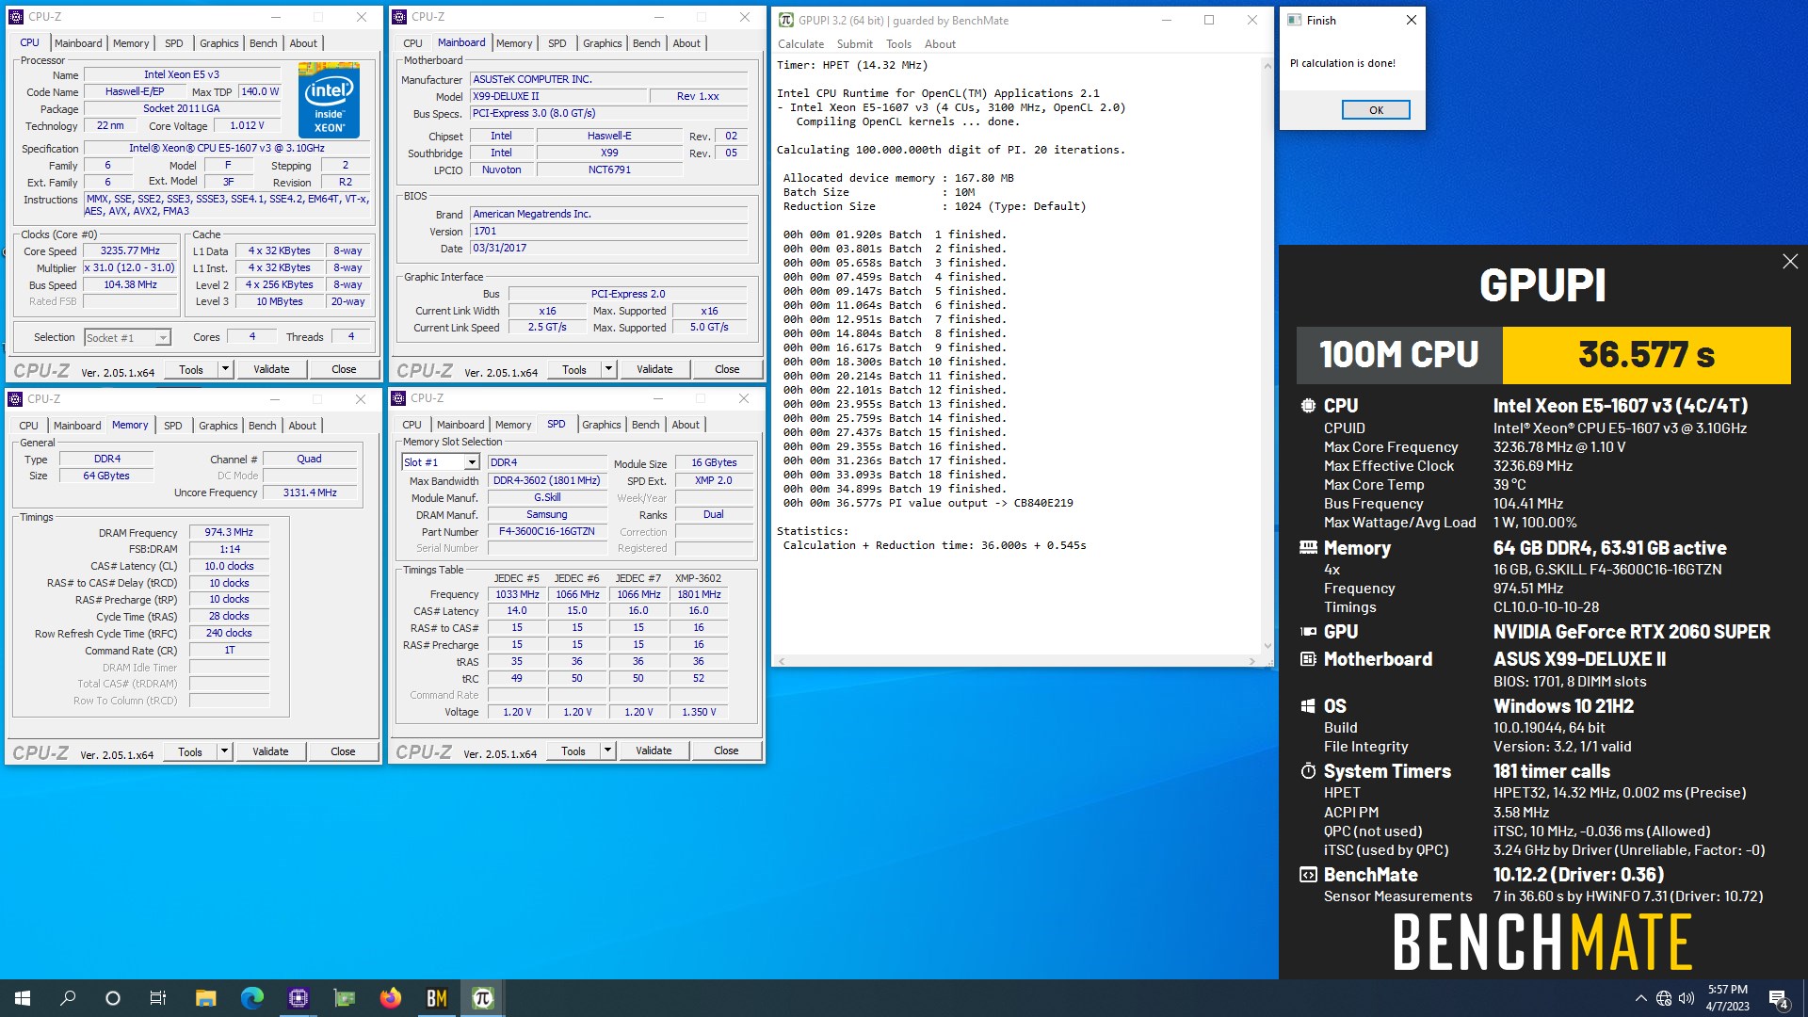Select Memory tab in CPU window
The height and width of the screenshot is (1017, 1808).
click(131, 43)
